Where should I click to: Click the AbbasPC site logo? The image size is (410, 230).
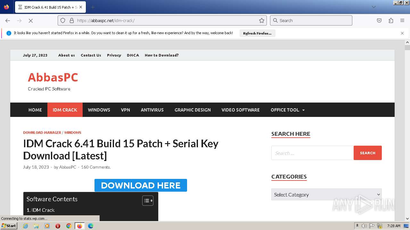coord(53,77)
